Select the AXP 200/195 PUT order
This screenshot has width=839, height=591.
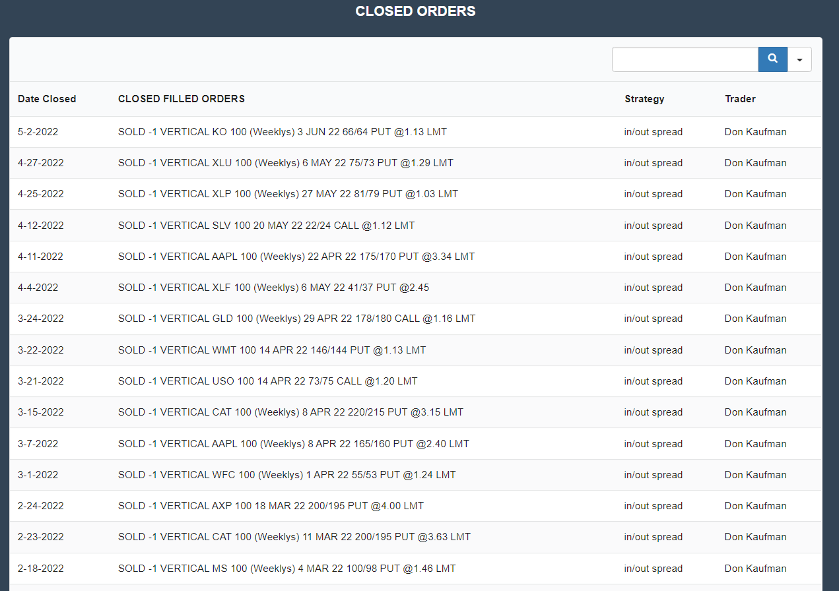click(271, 506)
